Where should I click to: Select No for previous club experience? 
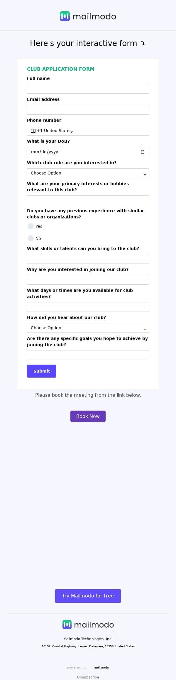pos(31,238)
